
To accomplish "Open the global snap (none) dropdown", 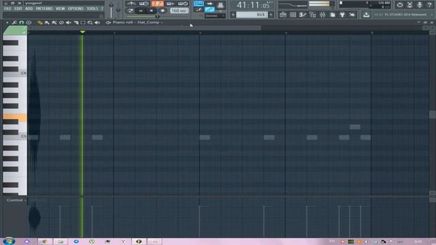I will coord(215,16).
